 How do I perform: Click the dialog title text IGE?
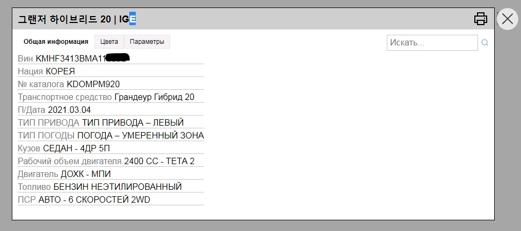click(x=128, y=19)
